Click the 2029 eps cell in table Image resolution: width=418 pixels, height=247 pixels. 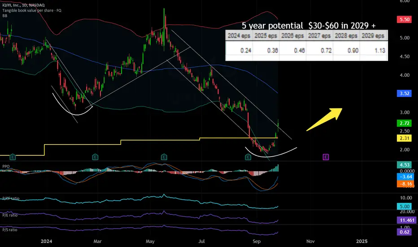(373, 35)
